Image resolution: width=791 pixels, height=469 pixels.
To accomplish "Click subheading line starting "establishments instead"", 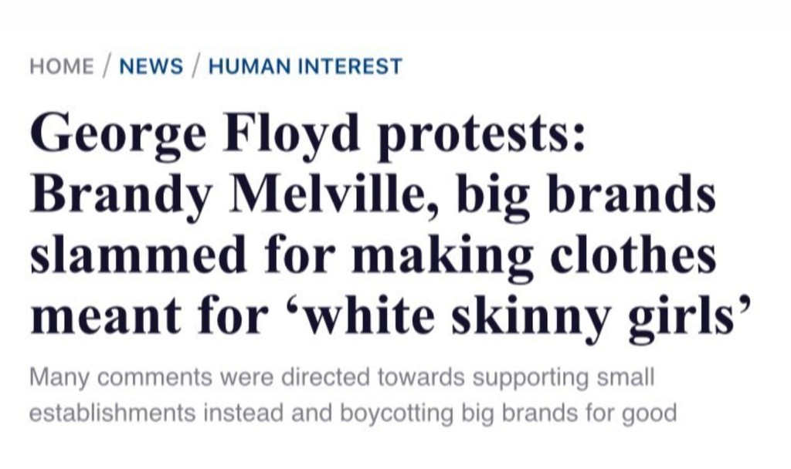I will pos(353,413).
